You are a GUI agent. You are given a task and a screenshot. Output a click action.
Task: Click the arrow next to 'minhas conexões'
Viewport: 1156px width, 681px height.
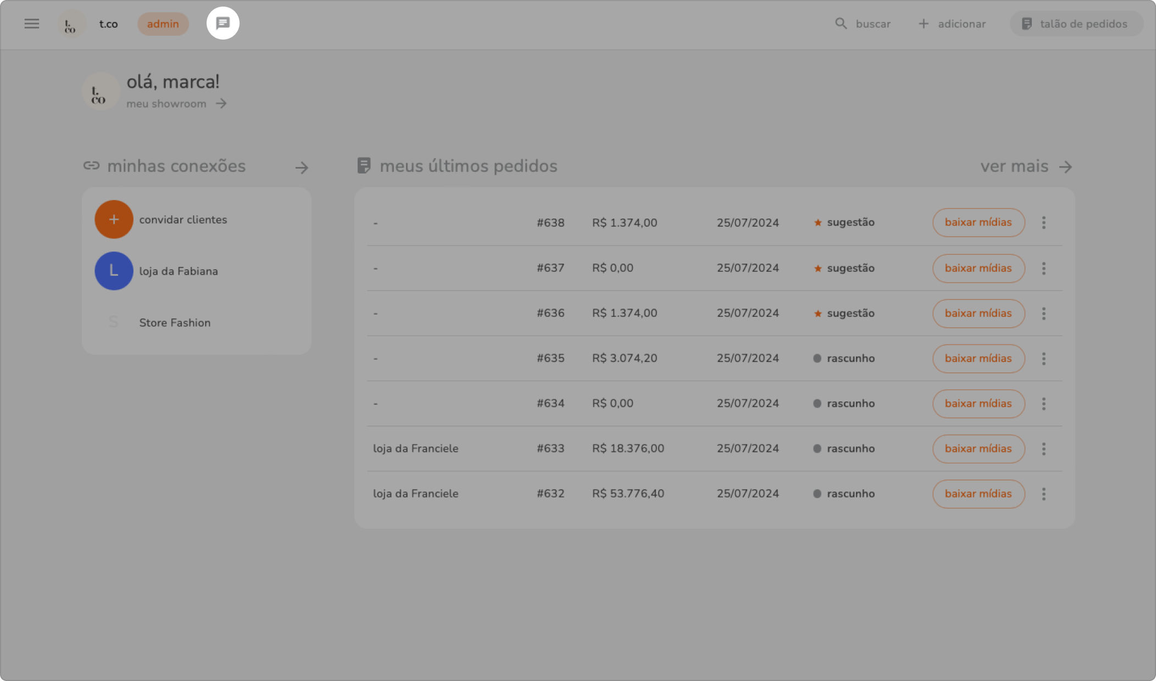point(302,168)
